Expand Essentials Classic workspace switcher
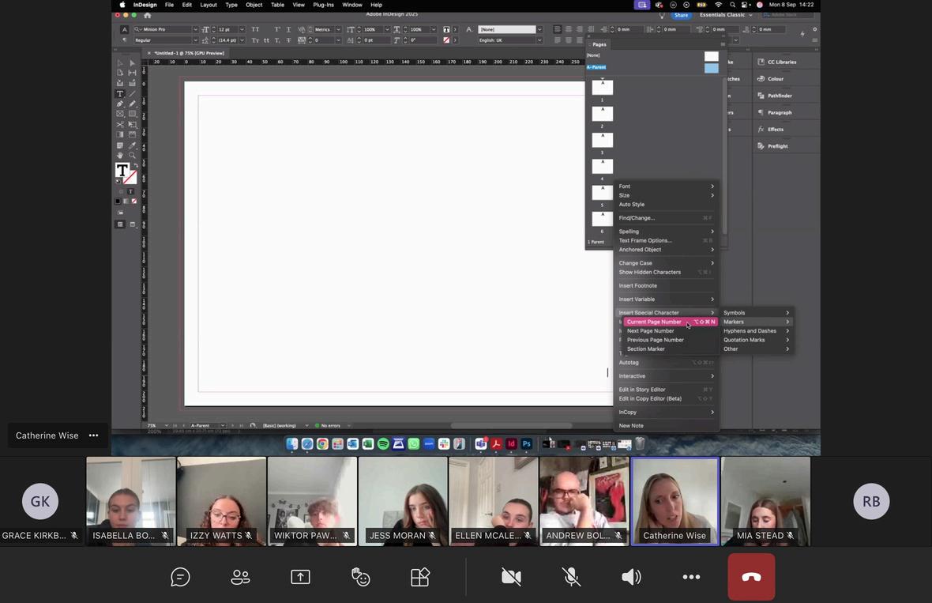Image resolution: width=932 pixels, height=603 pixels. (726, 15)
